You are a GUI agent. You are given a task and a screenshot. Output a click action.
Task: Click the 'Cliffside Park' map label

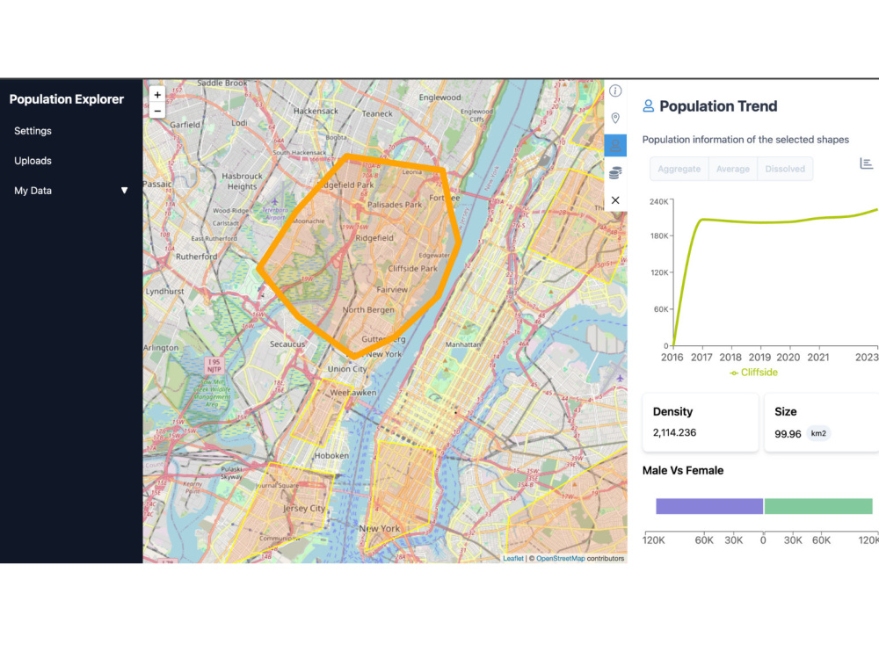tap(412, 268)
